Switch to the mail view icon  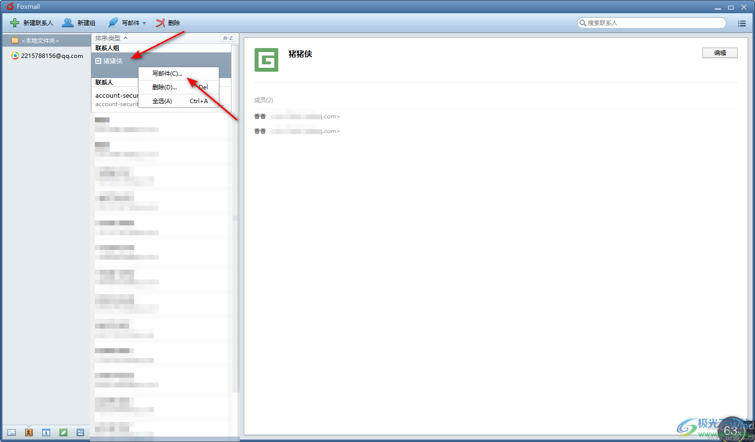pyautogui.click(x=11, y=433)
